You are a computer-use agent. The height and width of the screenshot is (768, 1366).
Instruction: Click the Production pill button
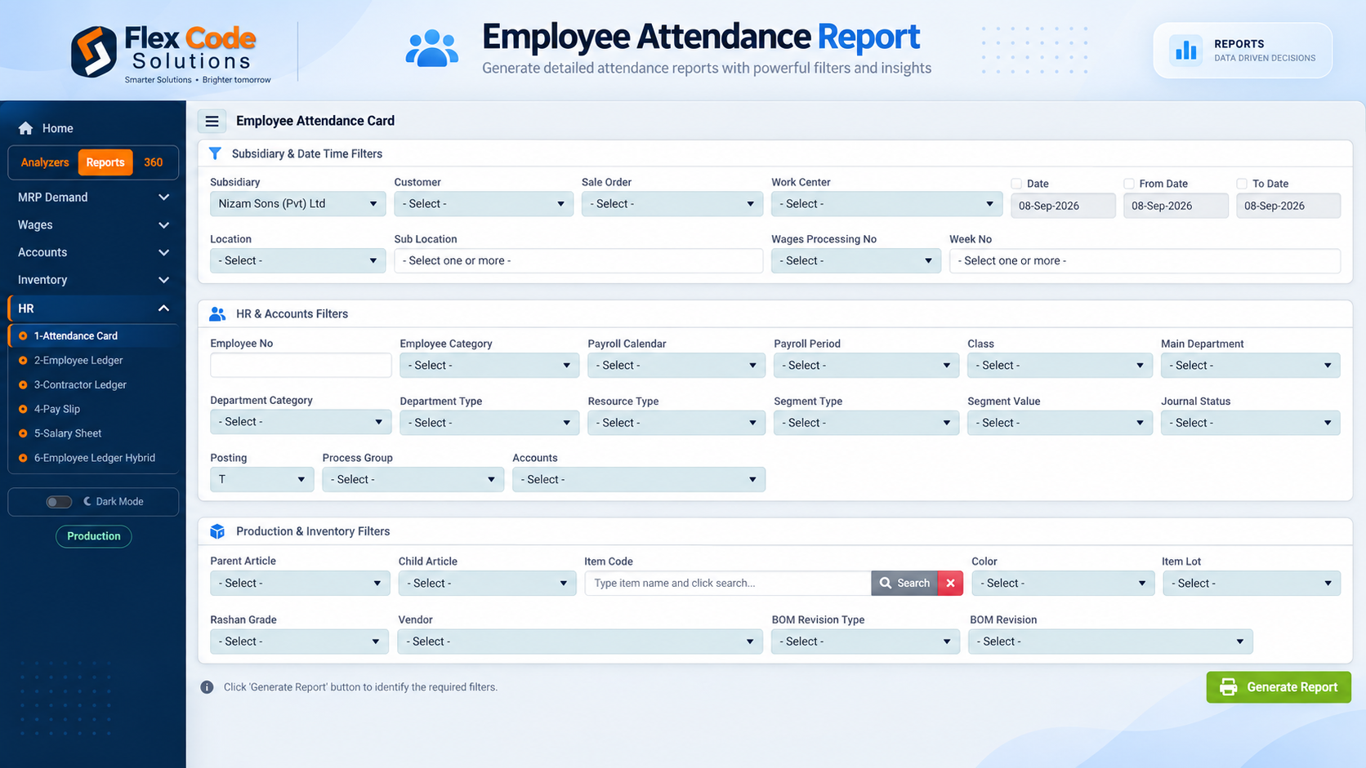[94, 536]
